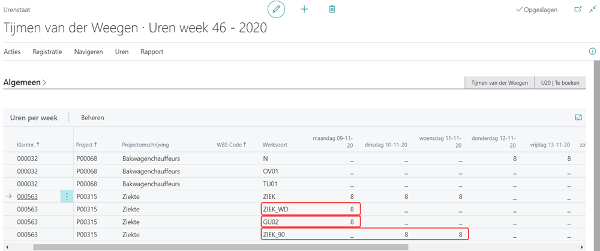Click the Beheren button

coord(92,118)
